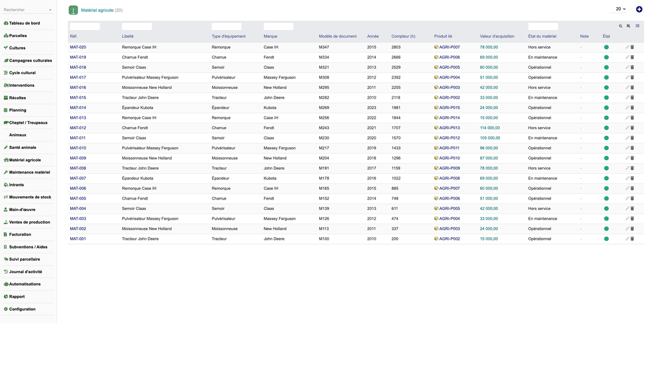Click the Main-d'œuvre sidebar icon
Viewport: 654px width, 368px height.
[6, 210]
